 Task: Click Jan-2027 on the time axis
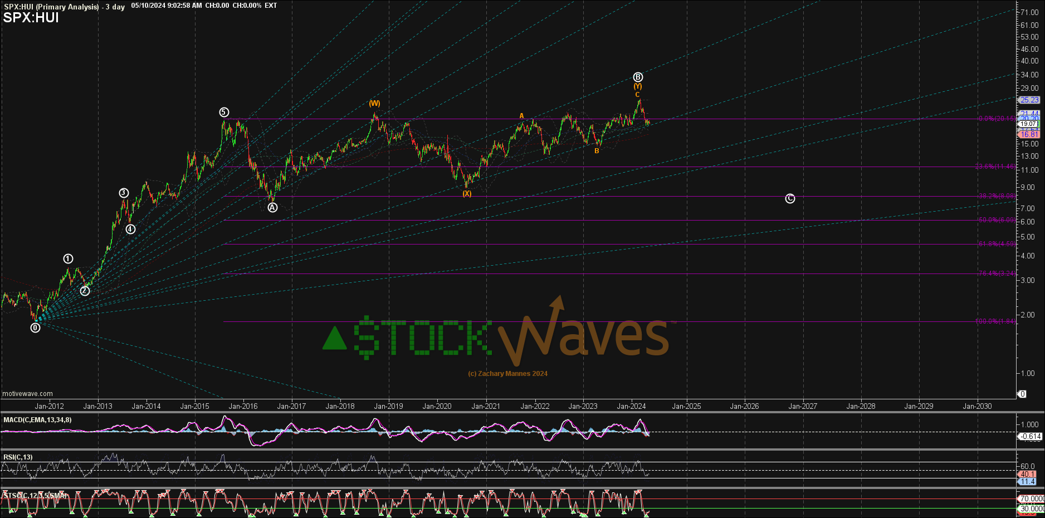[x=803, y=406]
